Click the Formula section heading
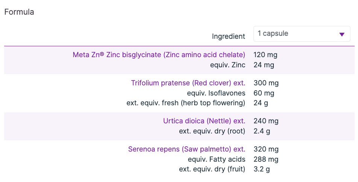 tap(19, 12)
